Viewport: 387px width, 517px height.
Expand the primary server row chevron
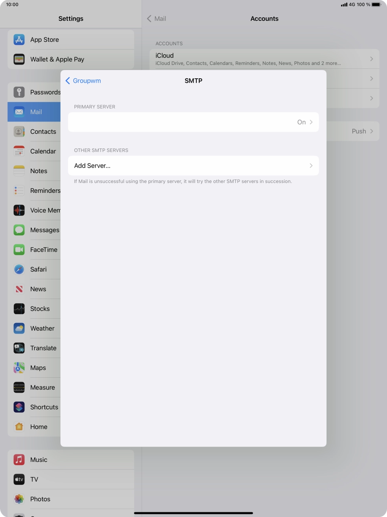click(x=311, y=122)
